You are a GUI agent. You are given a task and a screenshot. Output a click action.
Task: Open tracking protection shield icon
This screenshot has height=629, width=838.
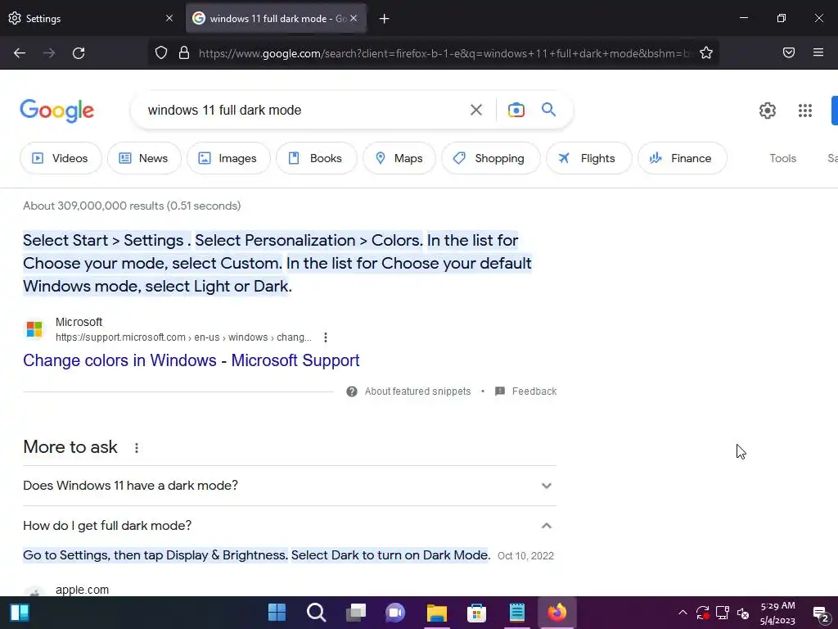(x=161, y=52)
